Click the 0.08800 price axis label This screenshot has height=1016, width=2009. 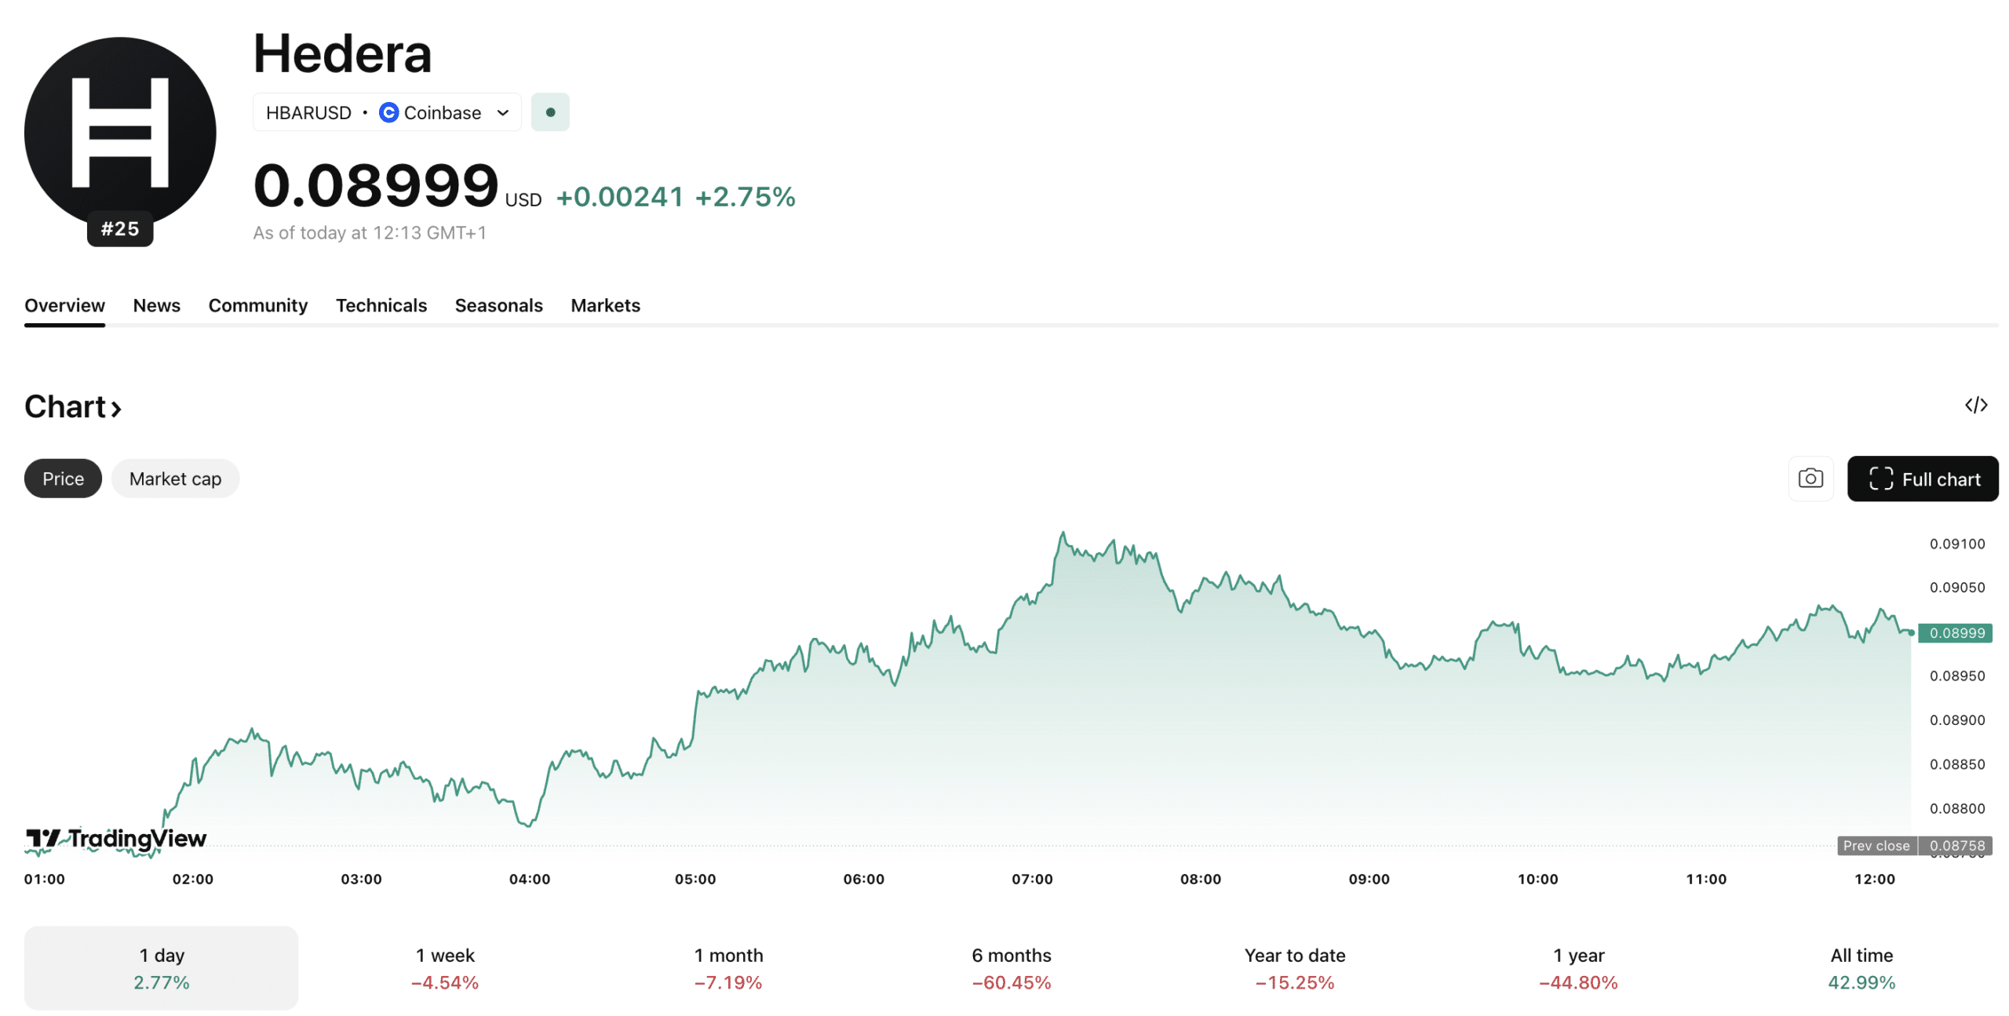point(1956,808)
